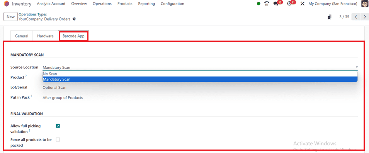This screenshot has width=369, height=153.
Task: Show Allow full picking validation help
Action: click(x=29, y=131)
